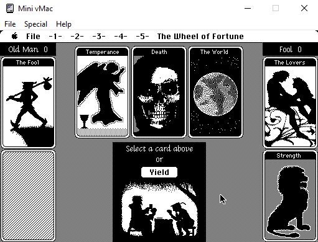The width and height of the screenshot is (318, 242).
Task: Click the Yield button
Action: pos(159,173)
